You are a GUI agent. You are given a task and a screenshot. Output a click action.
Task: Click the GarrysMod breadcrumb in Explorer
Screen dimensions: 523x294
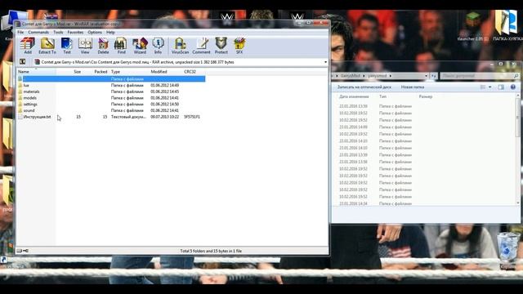pos(351,76)
